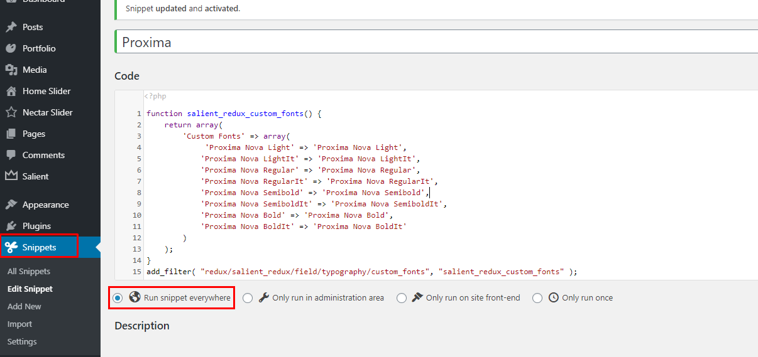Image resolution: width=758 pixels, height=357 pixels.
Task: Open the Import snippets link
Action: (19, 324)
